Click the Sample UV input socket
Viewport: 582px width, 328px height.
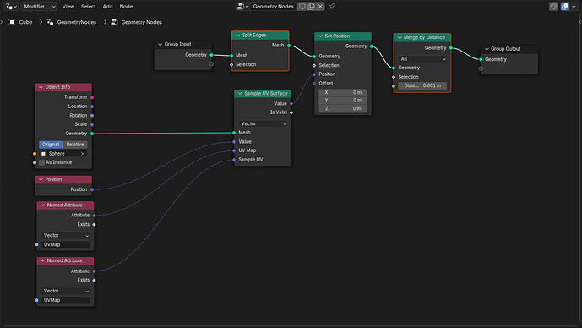[234, 160]
